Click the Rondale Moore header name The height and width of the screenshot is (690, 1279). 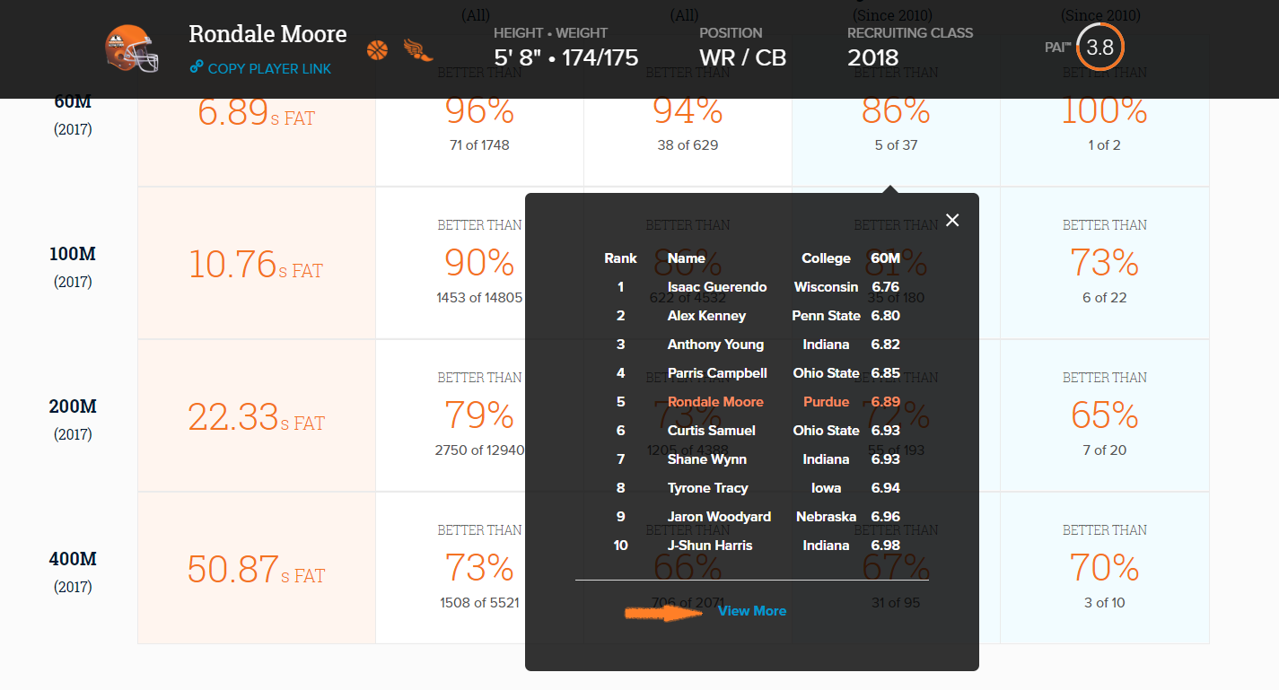click(267, 34)
